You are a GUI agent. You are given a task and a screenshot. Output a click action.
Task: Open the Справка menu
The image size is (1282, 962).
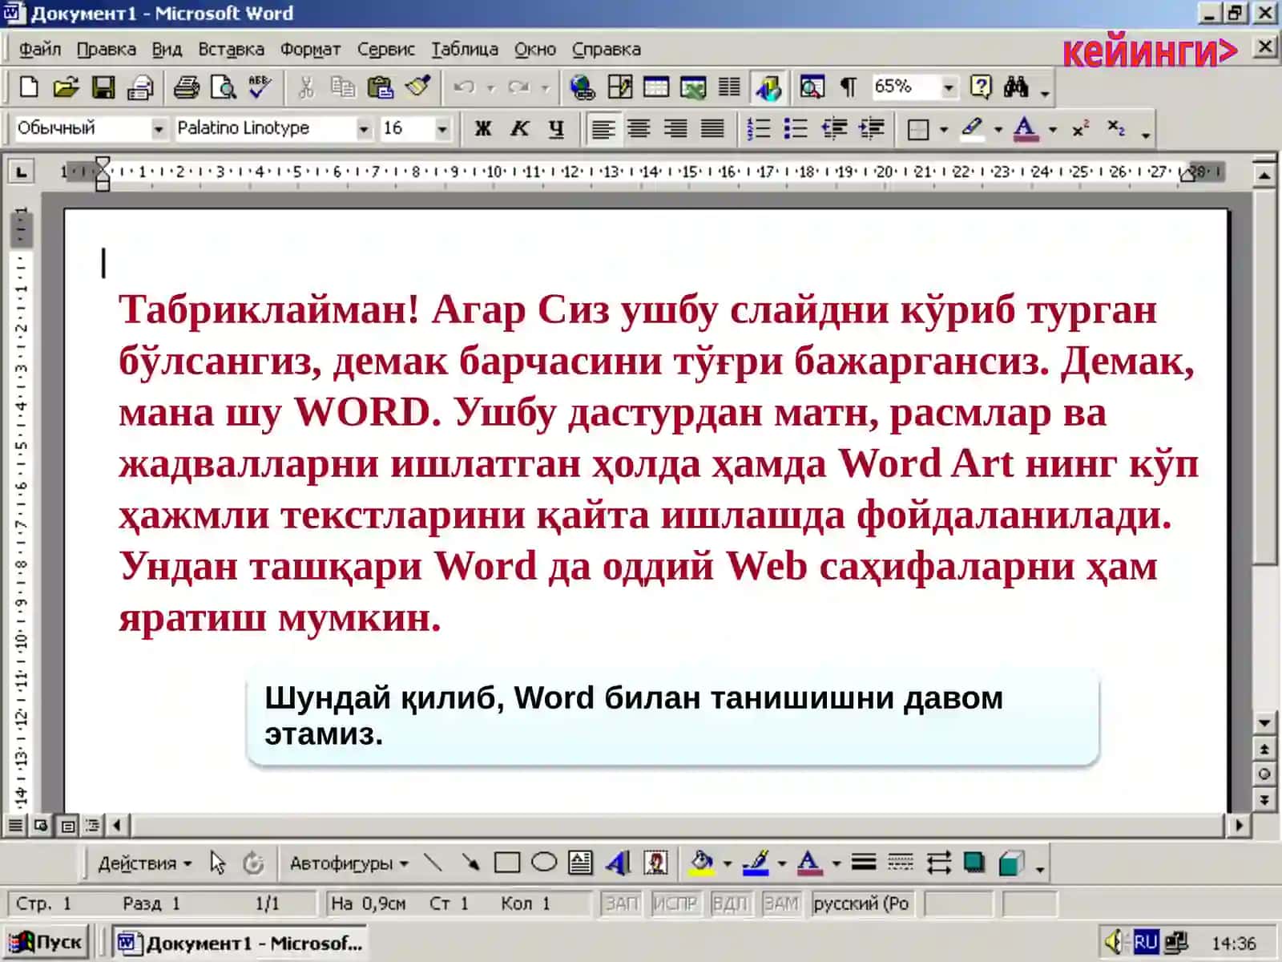coord(607,49)
